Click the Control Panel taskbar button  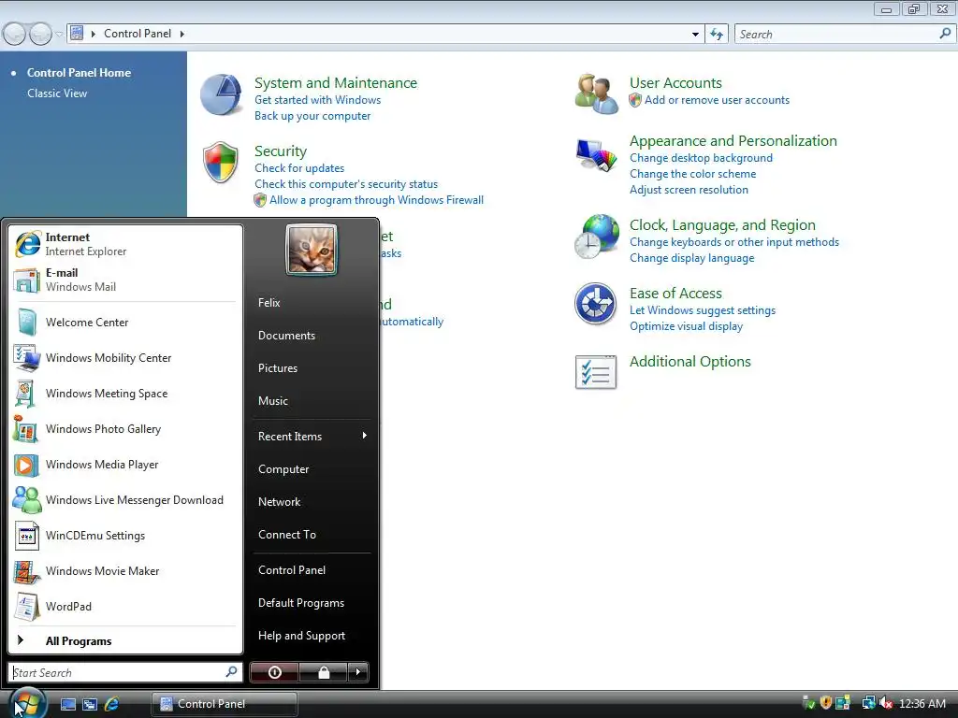pyautogui.click(x=225, y=704)
